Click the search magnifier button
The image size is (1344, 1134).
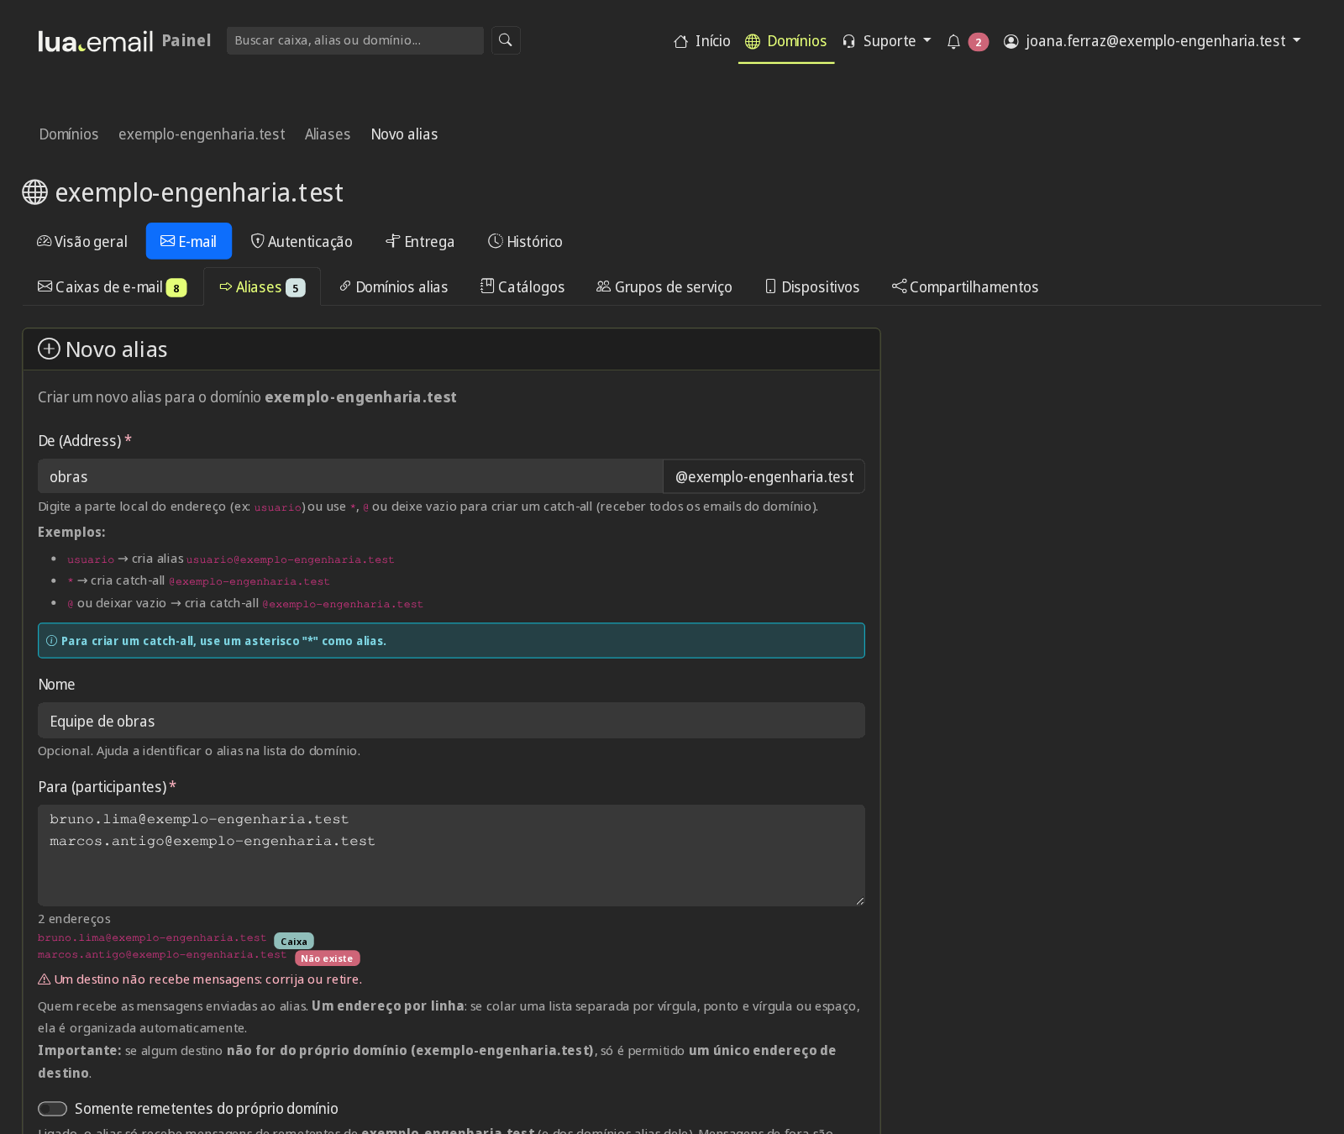[x=506, y=40]
